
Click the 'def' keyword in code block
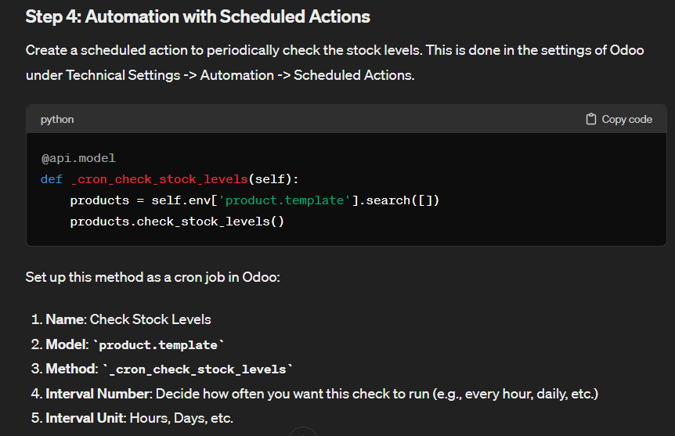coord(52,179)
